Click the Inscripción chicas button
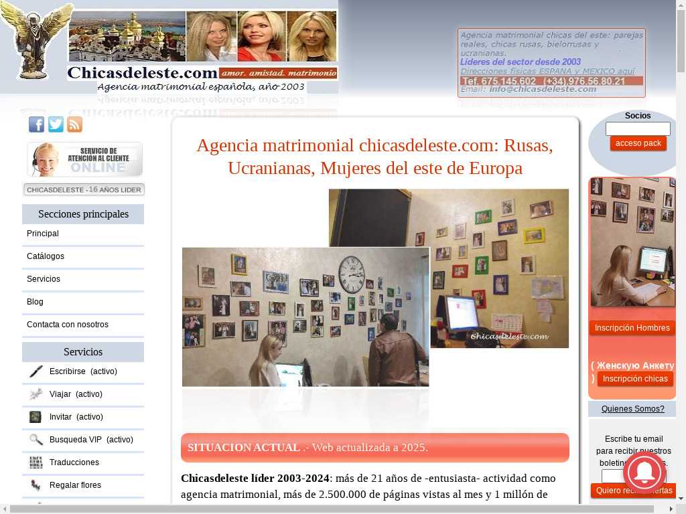This screenshot has width=686, height=514. pyautogui.click(x=635, y=379)
